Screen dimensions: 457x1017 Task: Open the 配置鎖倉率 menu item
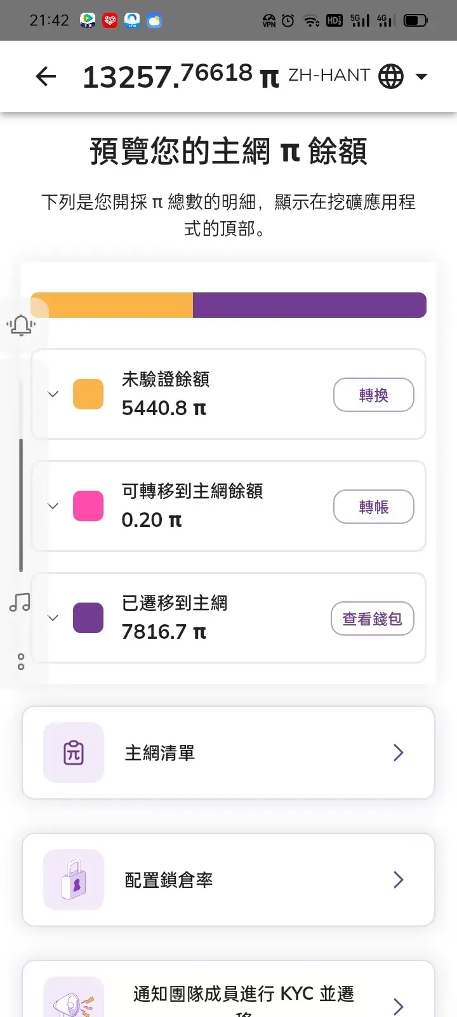[x=228, y=880]
